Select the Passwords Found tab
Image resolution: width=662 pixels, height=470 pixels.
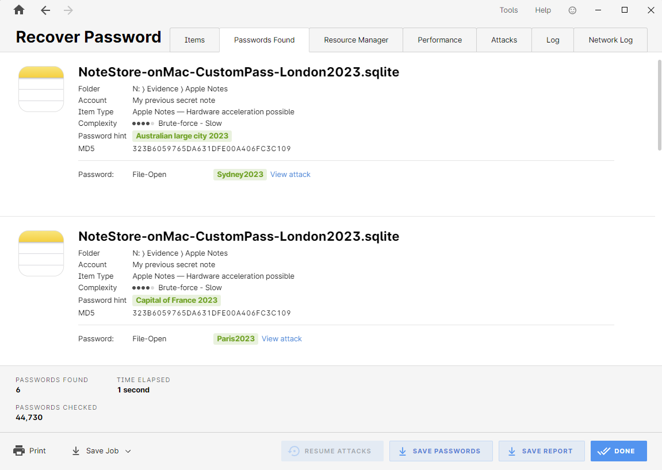[x=265, y=40]
